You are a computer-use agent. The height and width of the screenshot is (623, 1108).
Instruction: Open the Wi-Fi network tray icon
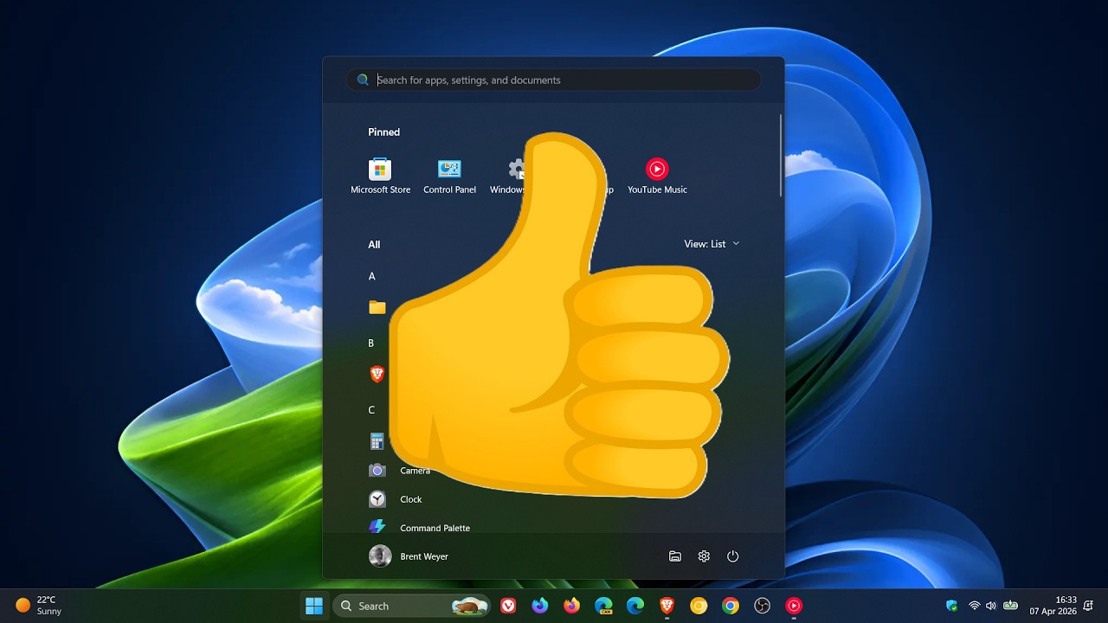click(975, 606)
